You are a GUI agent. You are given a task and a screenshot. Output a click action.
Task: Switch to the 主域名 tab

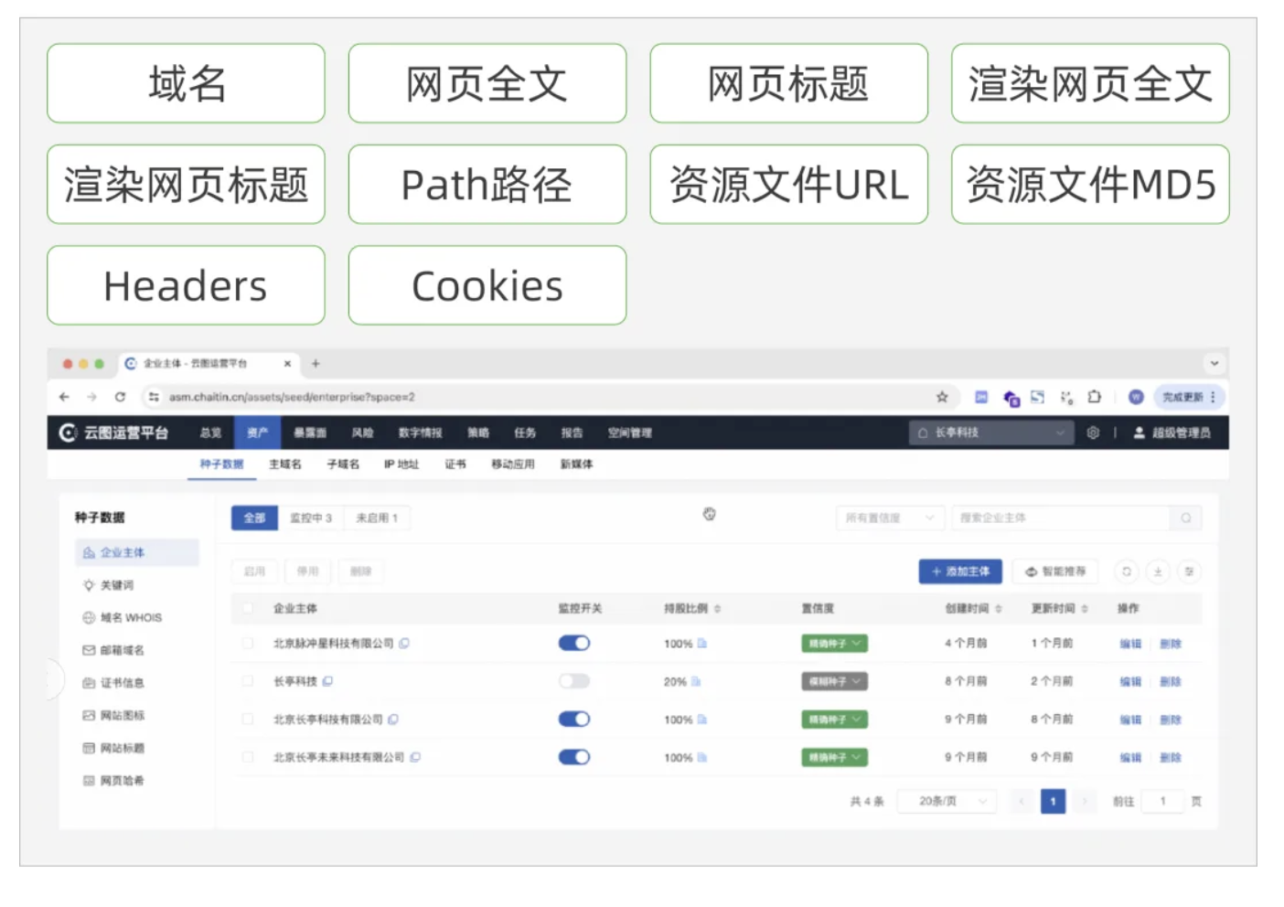(x=284, y=464)
